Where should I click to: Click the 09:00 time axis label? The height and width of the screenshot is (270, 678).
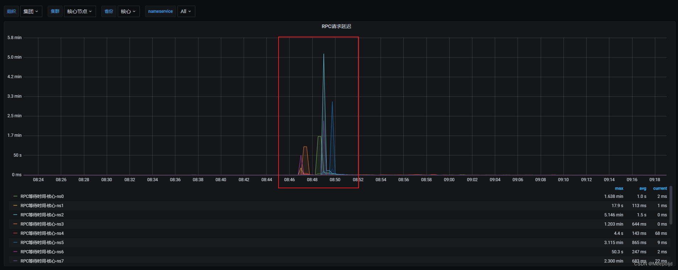pos(449,180)
